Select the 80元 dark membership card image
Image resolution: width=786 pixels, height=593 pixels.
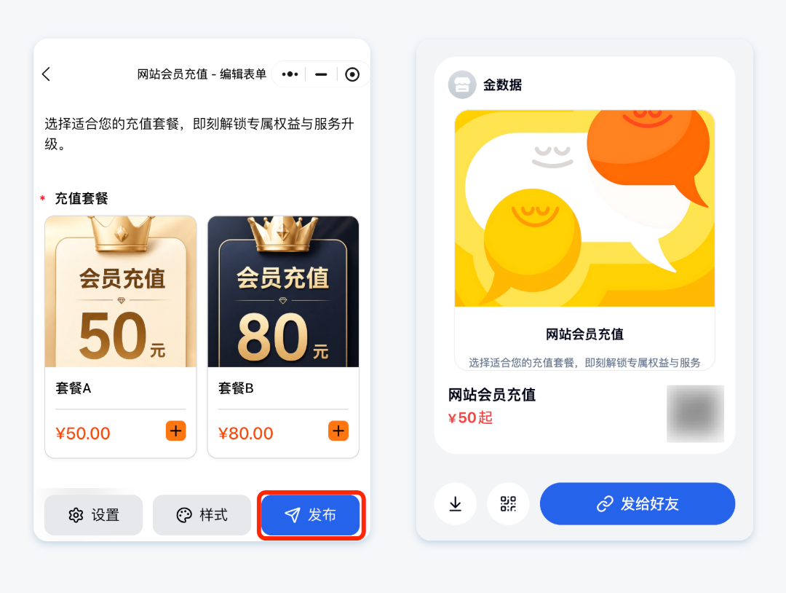point(283,291)
